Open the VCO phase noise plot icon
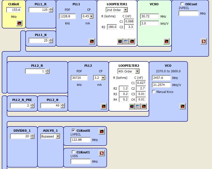Image resolution: width=212 pixels, height=169 pixels. [183, 106]
